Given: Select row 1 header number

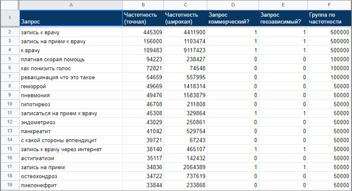Looking at the screenshot, I should pos(9,18).
